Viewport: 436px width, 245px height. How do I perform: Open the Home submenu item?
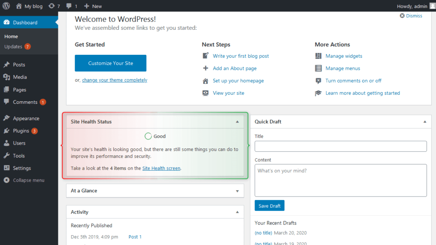click(11, 37)
